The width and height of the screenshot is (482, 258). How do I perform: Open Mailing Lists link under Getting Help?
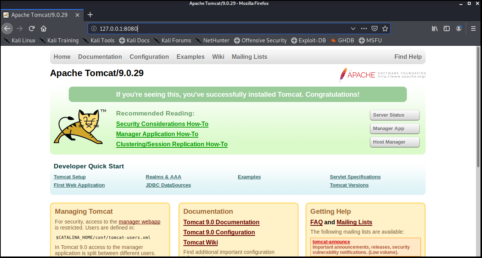(354, 222)
